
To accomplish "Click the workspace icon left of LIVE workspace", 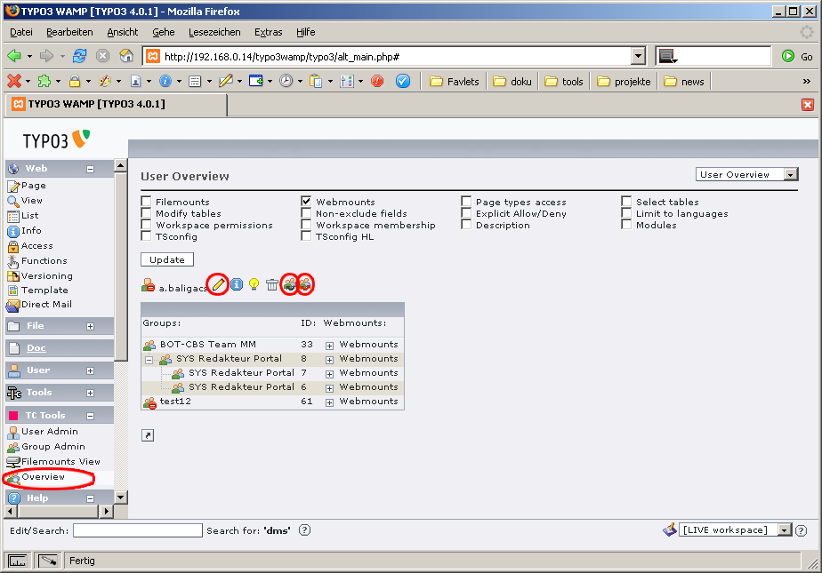I will [x=670, y=530].
